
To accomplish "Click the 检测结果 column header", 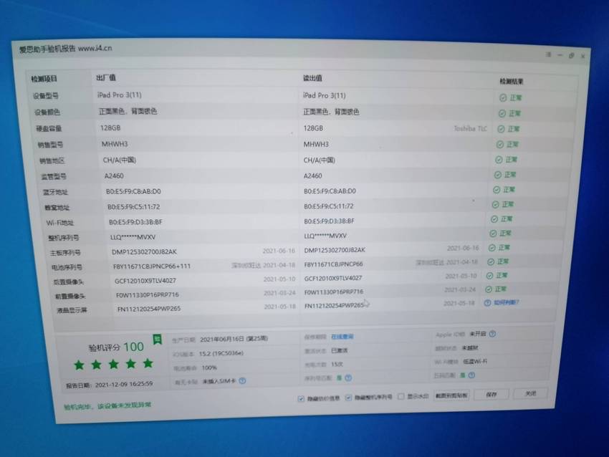I will tap(511, 82).
